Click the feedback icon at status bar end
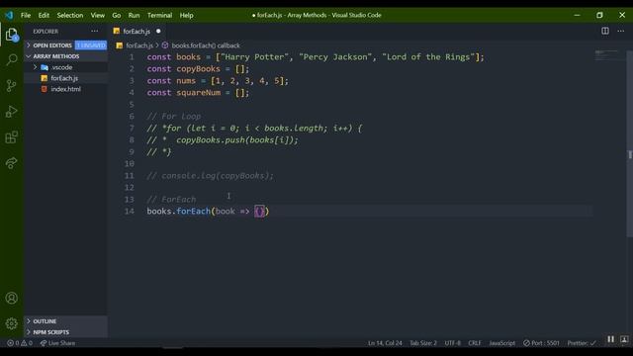This screenshot has height=356, width=633. click(x=624, y=339)
